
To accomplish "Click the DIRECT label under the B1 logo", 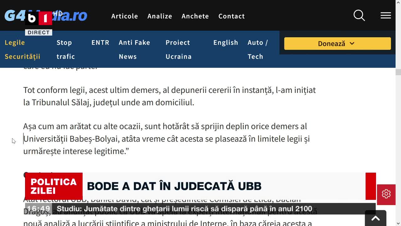I will click(x=39, y=32).
